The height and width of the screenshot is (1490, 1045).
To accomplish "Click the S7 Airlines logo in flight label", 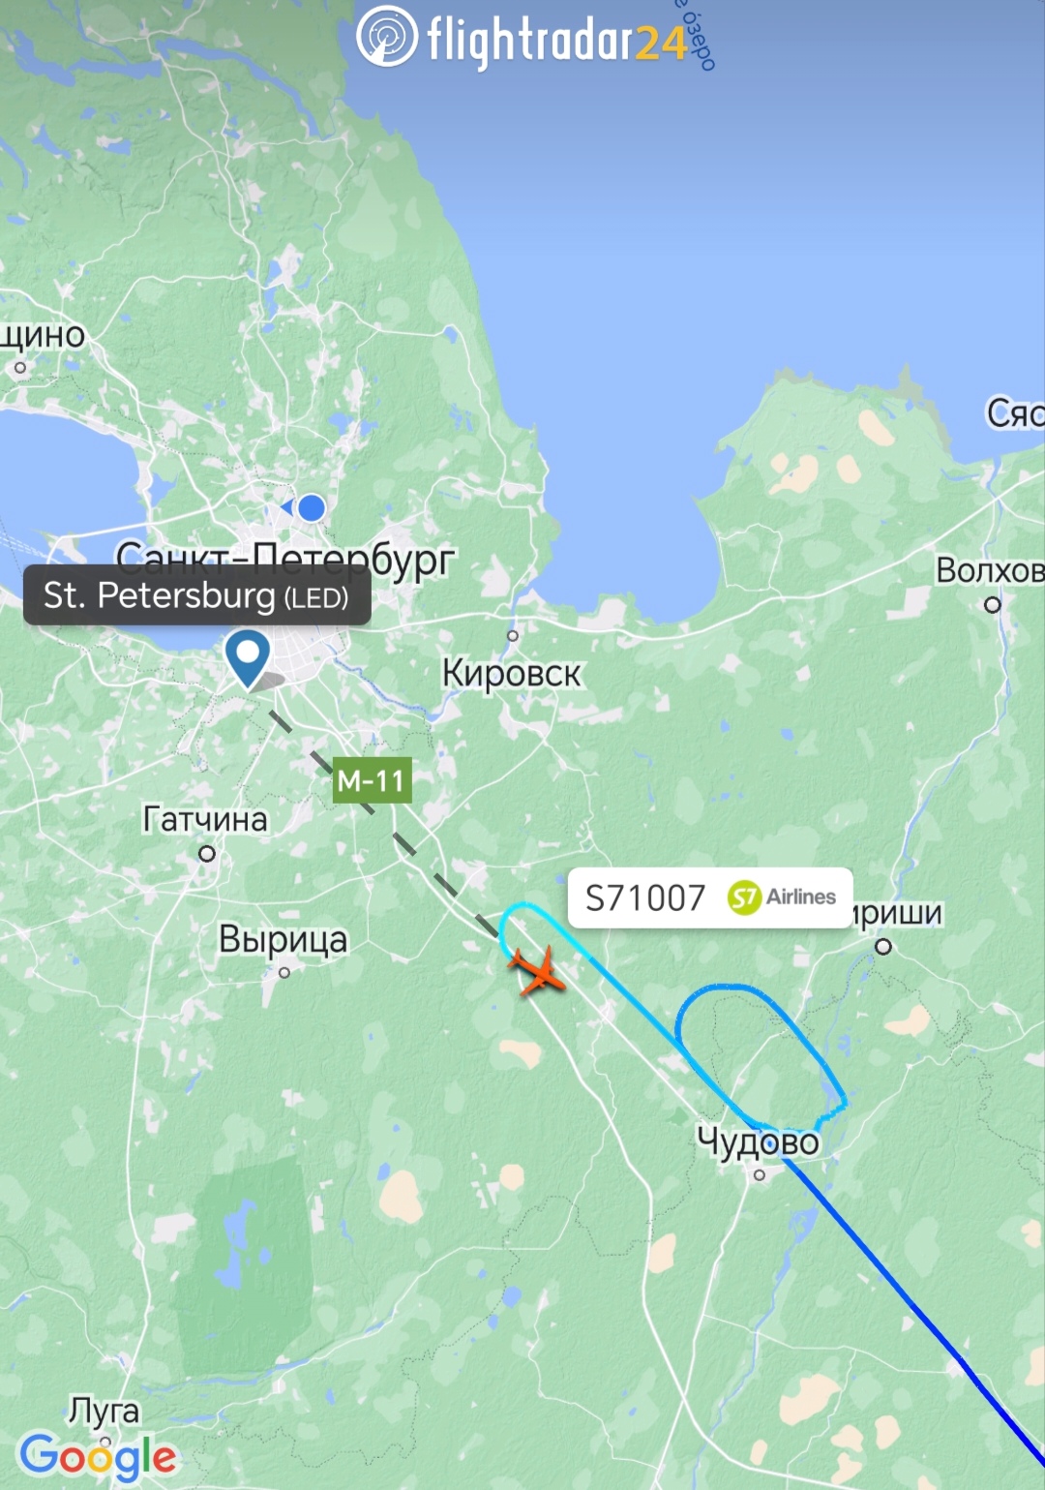I will tap(782, 897).
